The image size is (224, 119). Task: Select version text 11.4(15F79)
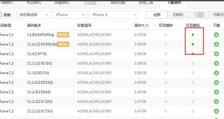coord(37,54)
